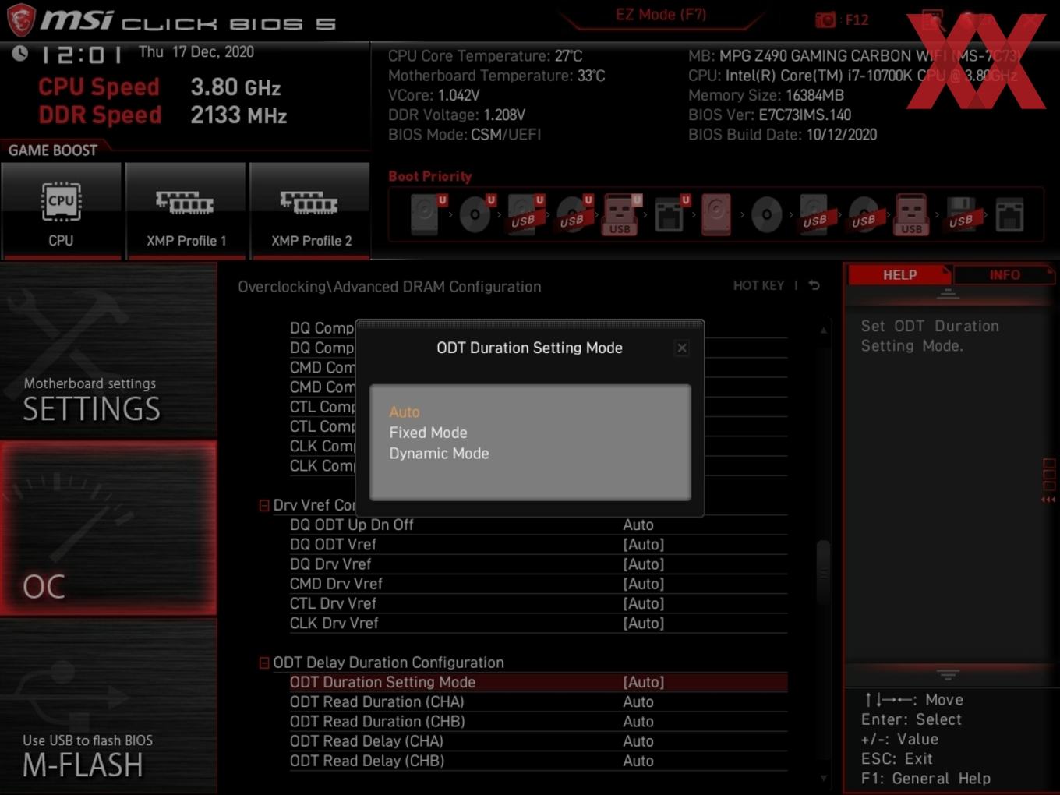Open M-FLASH BIOS flashing menu
The width and height of the screenshot is (1060, 795).
point(108,706)
